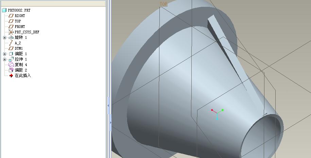Viewport: 311px width, 158px height.
Task: Click the PRT0002.PRT part icon
Action: (4, 10)
